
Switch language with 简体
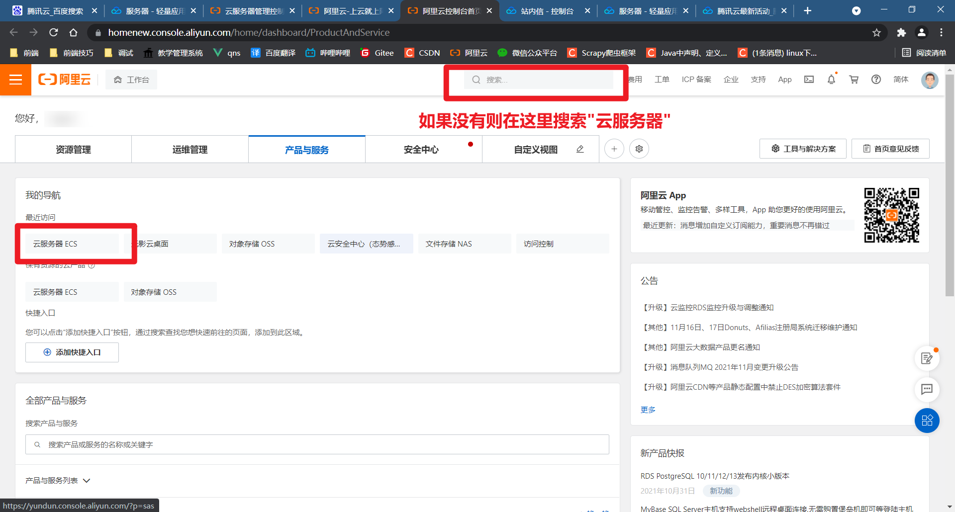pyautogui.click(x=901, y=80)
